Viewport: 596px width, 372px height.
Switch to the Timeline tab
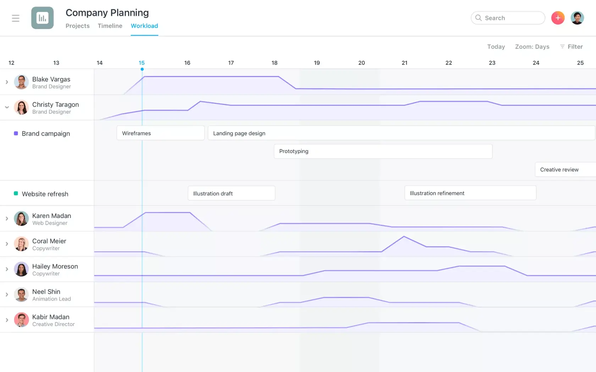point(110,26)
